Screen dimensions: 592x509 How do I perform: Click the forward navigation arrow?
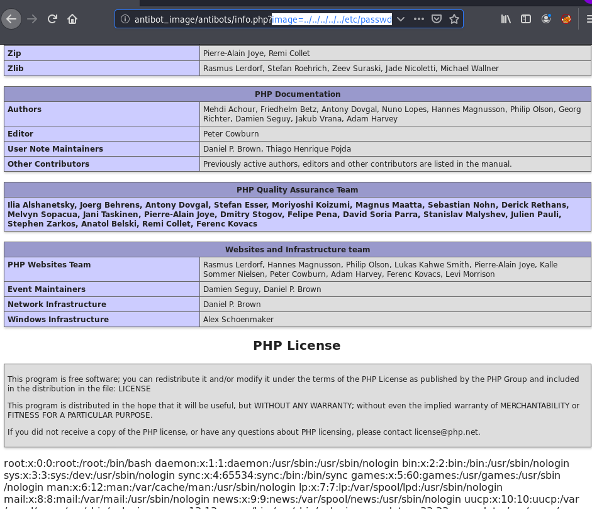(33, 19)
